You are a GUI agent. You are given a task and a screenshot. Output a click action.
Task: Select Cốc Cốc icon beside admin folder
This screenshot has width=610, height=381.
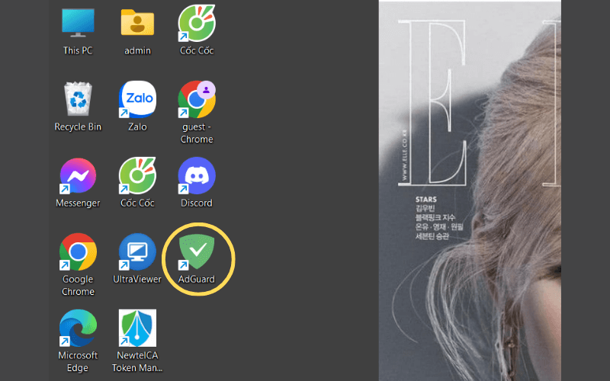coord(197,23)
